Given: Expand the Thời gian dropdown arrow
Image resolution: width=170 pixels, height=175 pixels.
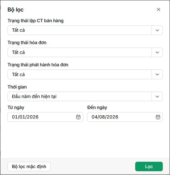Looking at the screenshot, I should 157,96.
